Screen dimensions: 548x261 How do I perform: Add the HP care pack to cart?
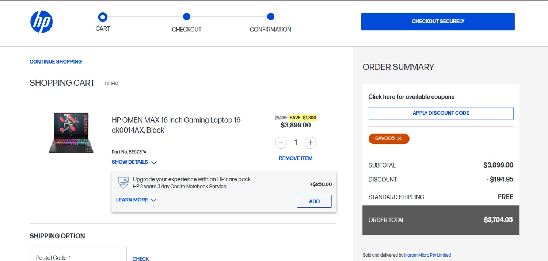(314, 201)
